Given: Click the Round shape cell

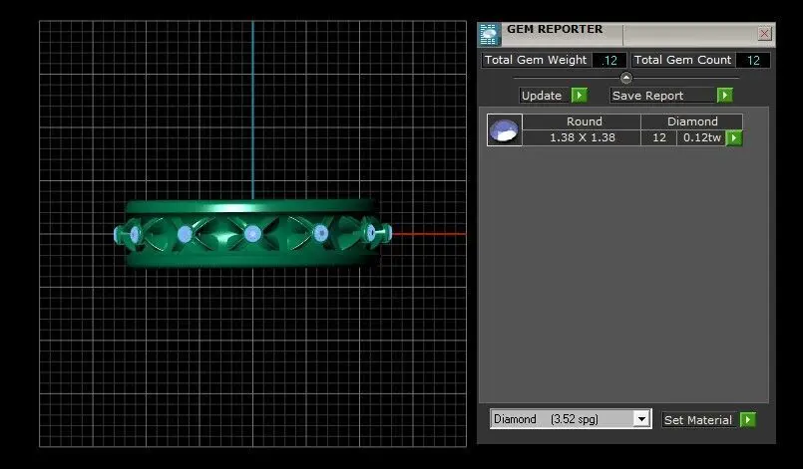Looking at the screenshot, I should point(583,121).
